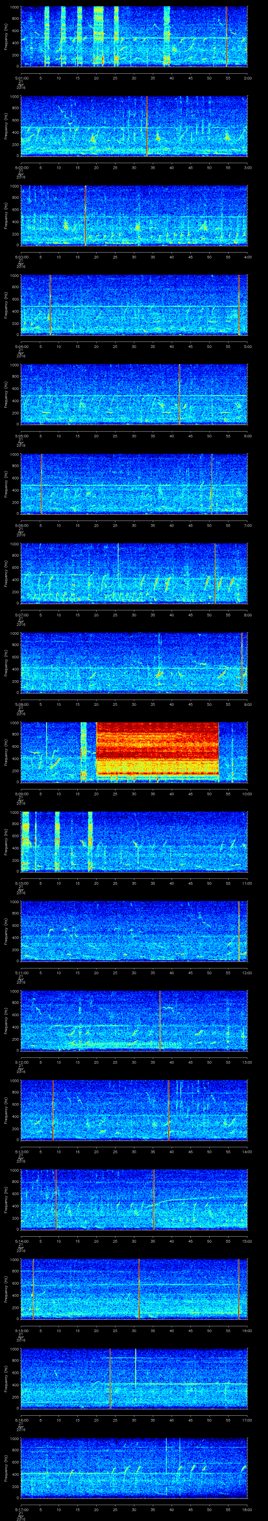268x1521 pixels.
Task: Click the 5:05:00 start time label
Action: [21, 436]
